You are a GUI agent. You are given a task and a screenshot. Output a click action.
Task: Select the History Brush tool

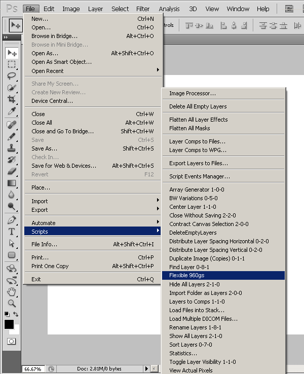[x=12, y=159]
